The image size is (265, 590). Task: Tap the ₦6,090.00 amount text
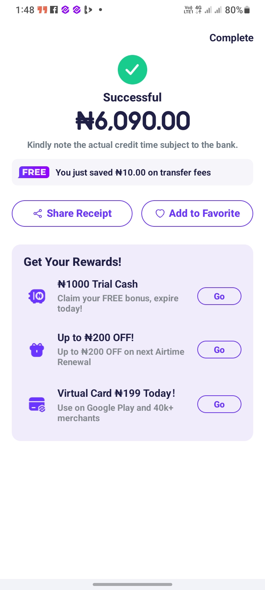(x=133, y=121)
